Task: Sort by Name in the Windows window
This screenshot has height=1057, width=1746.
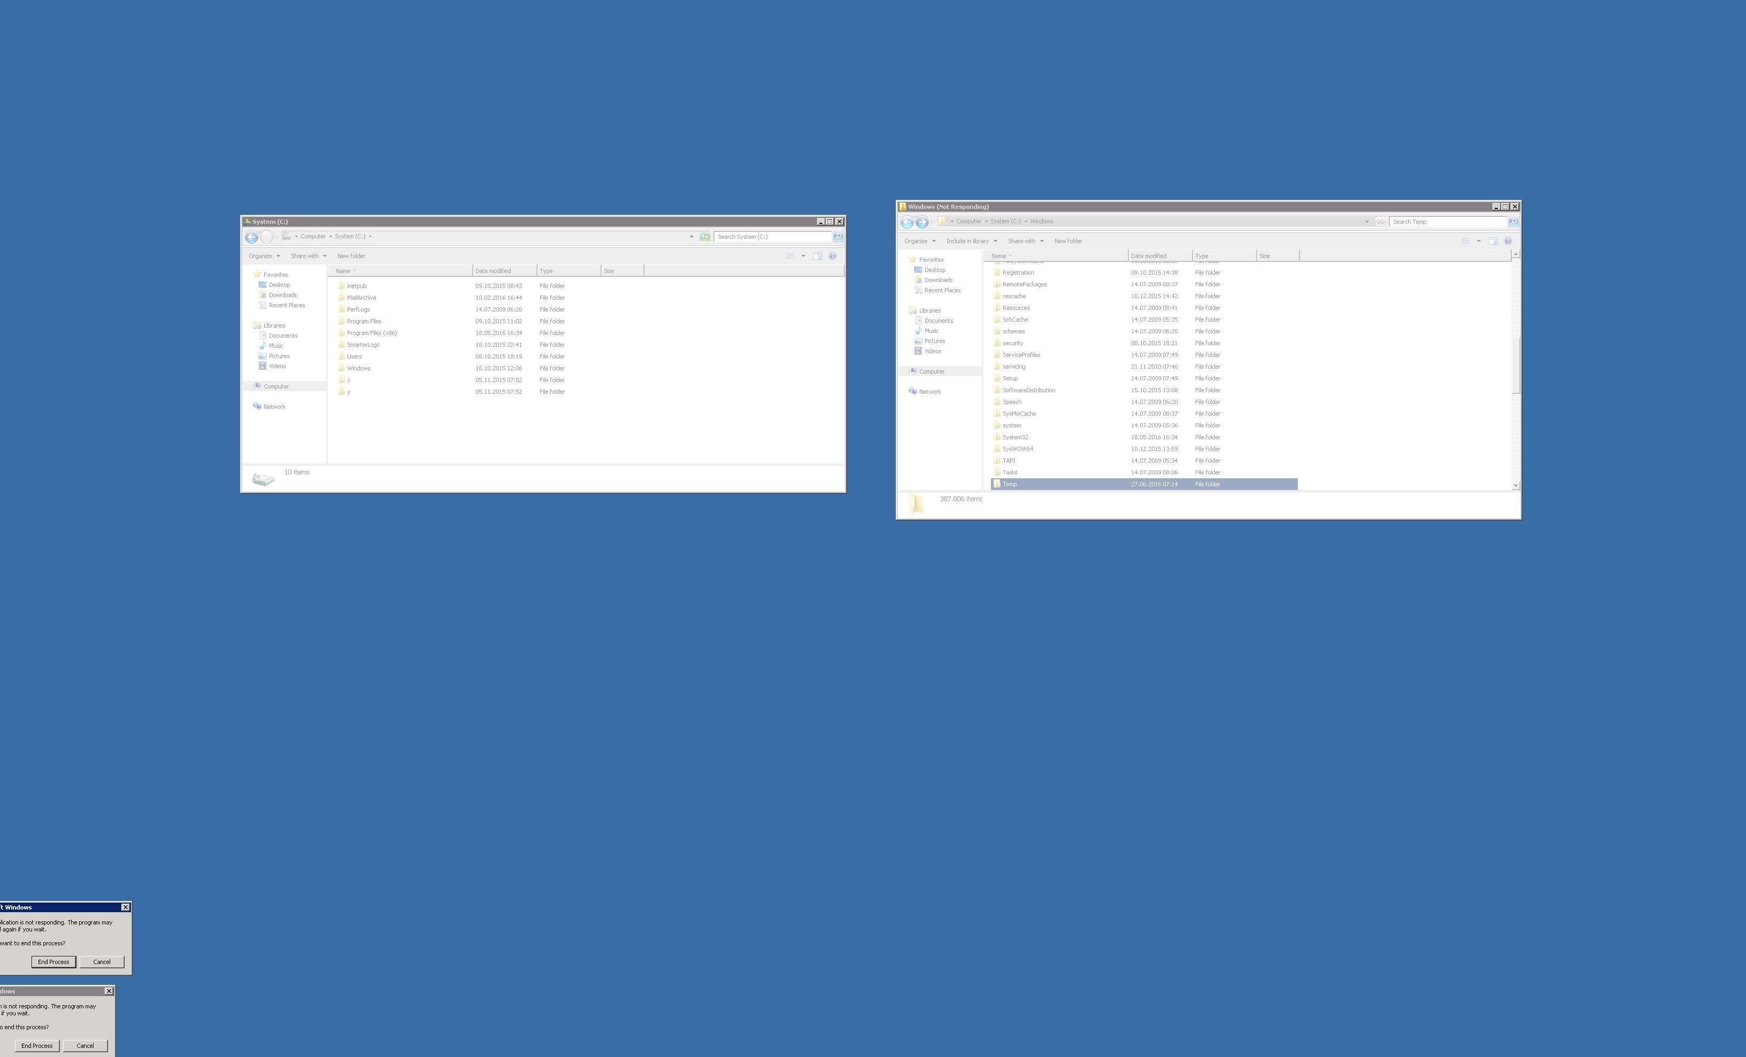Action: point(1056,257)
